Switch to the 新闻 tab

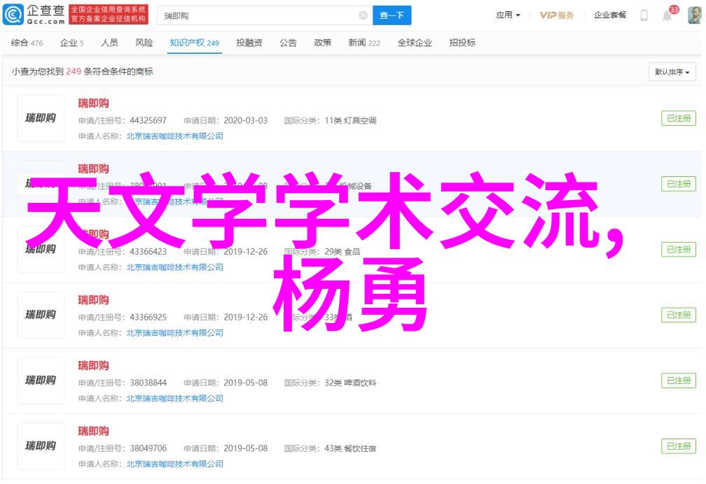364,43
